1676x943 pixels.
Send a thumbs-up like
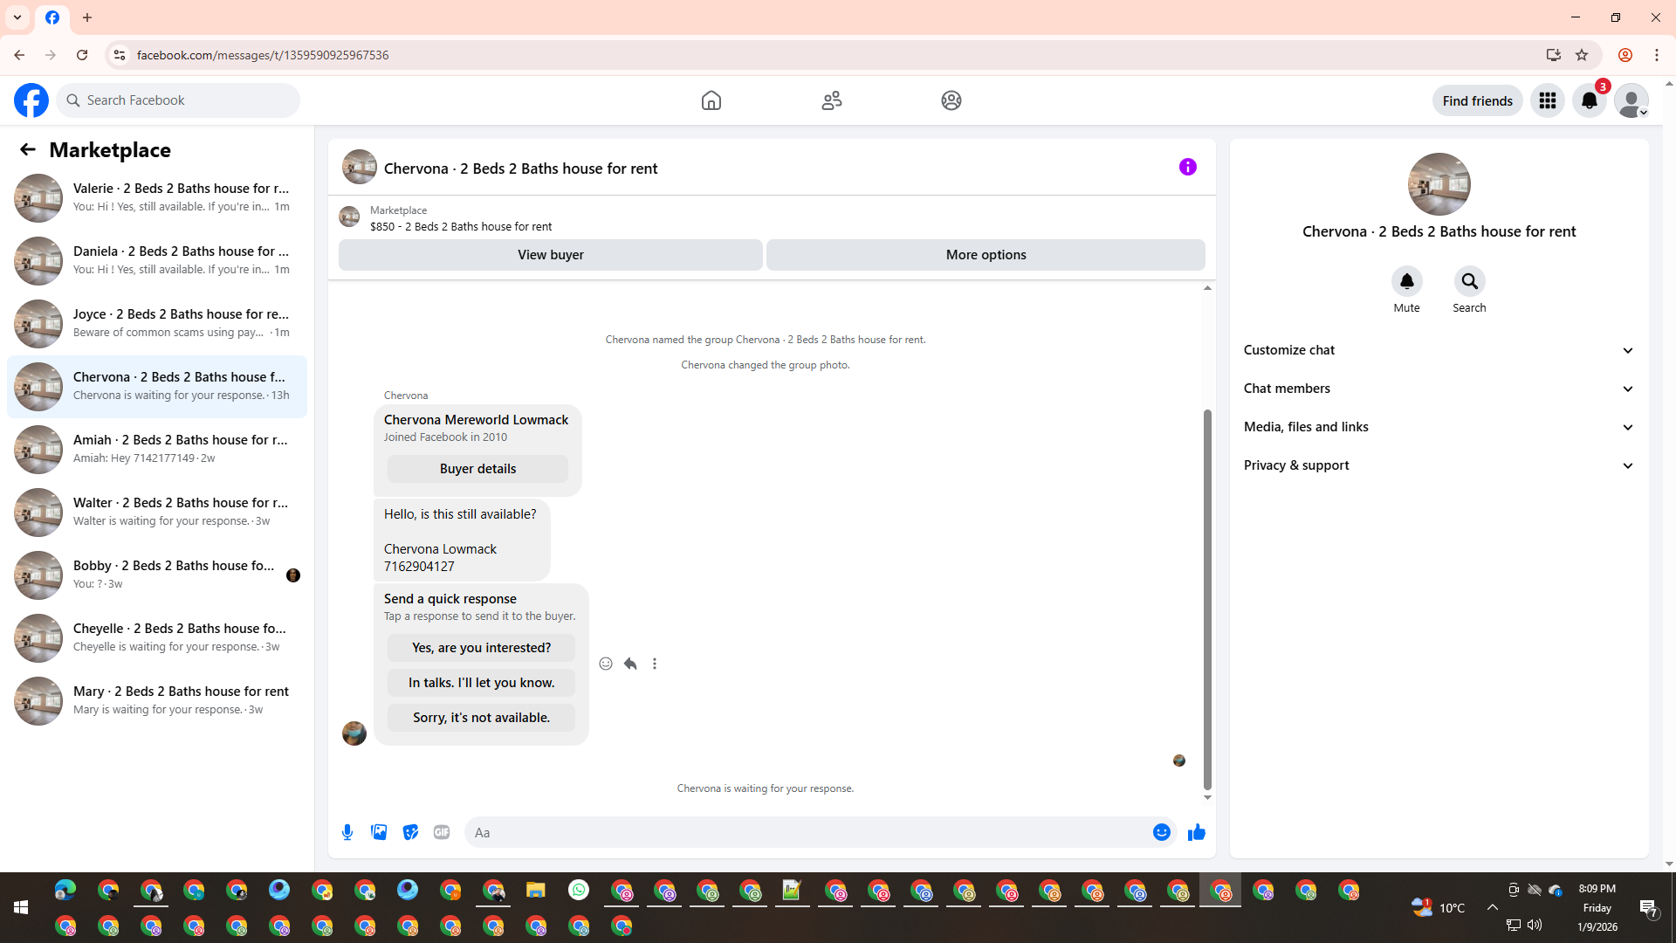click(1196, 832)
